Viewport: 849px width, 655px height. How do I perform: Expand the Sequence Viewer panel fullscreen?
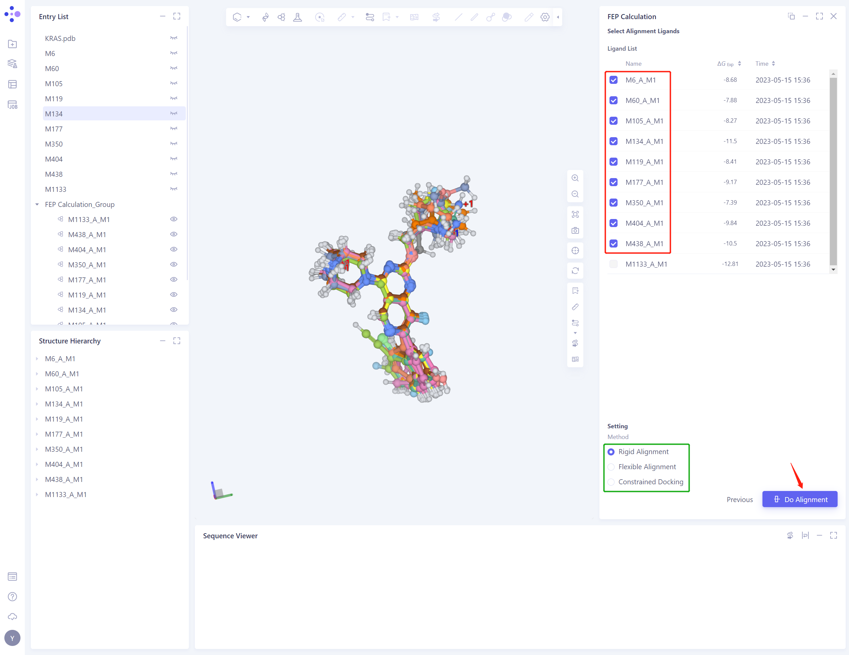834,535
